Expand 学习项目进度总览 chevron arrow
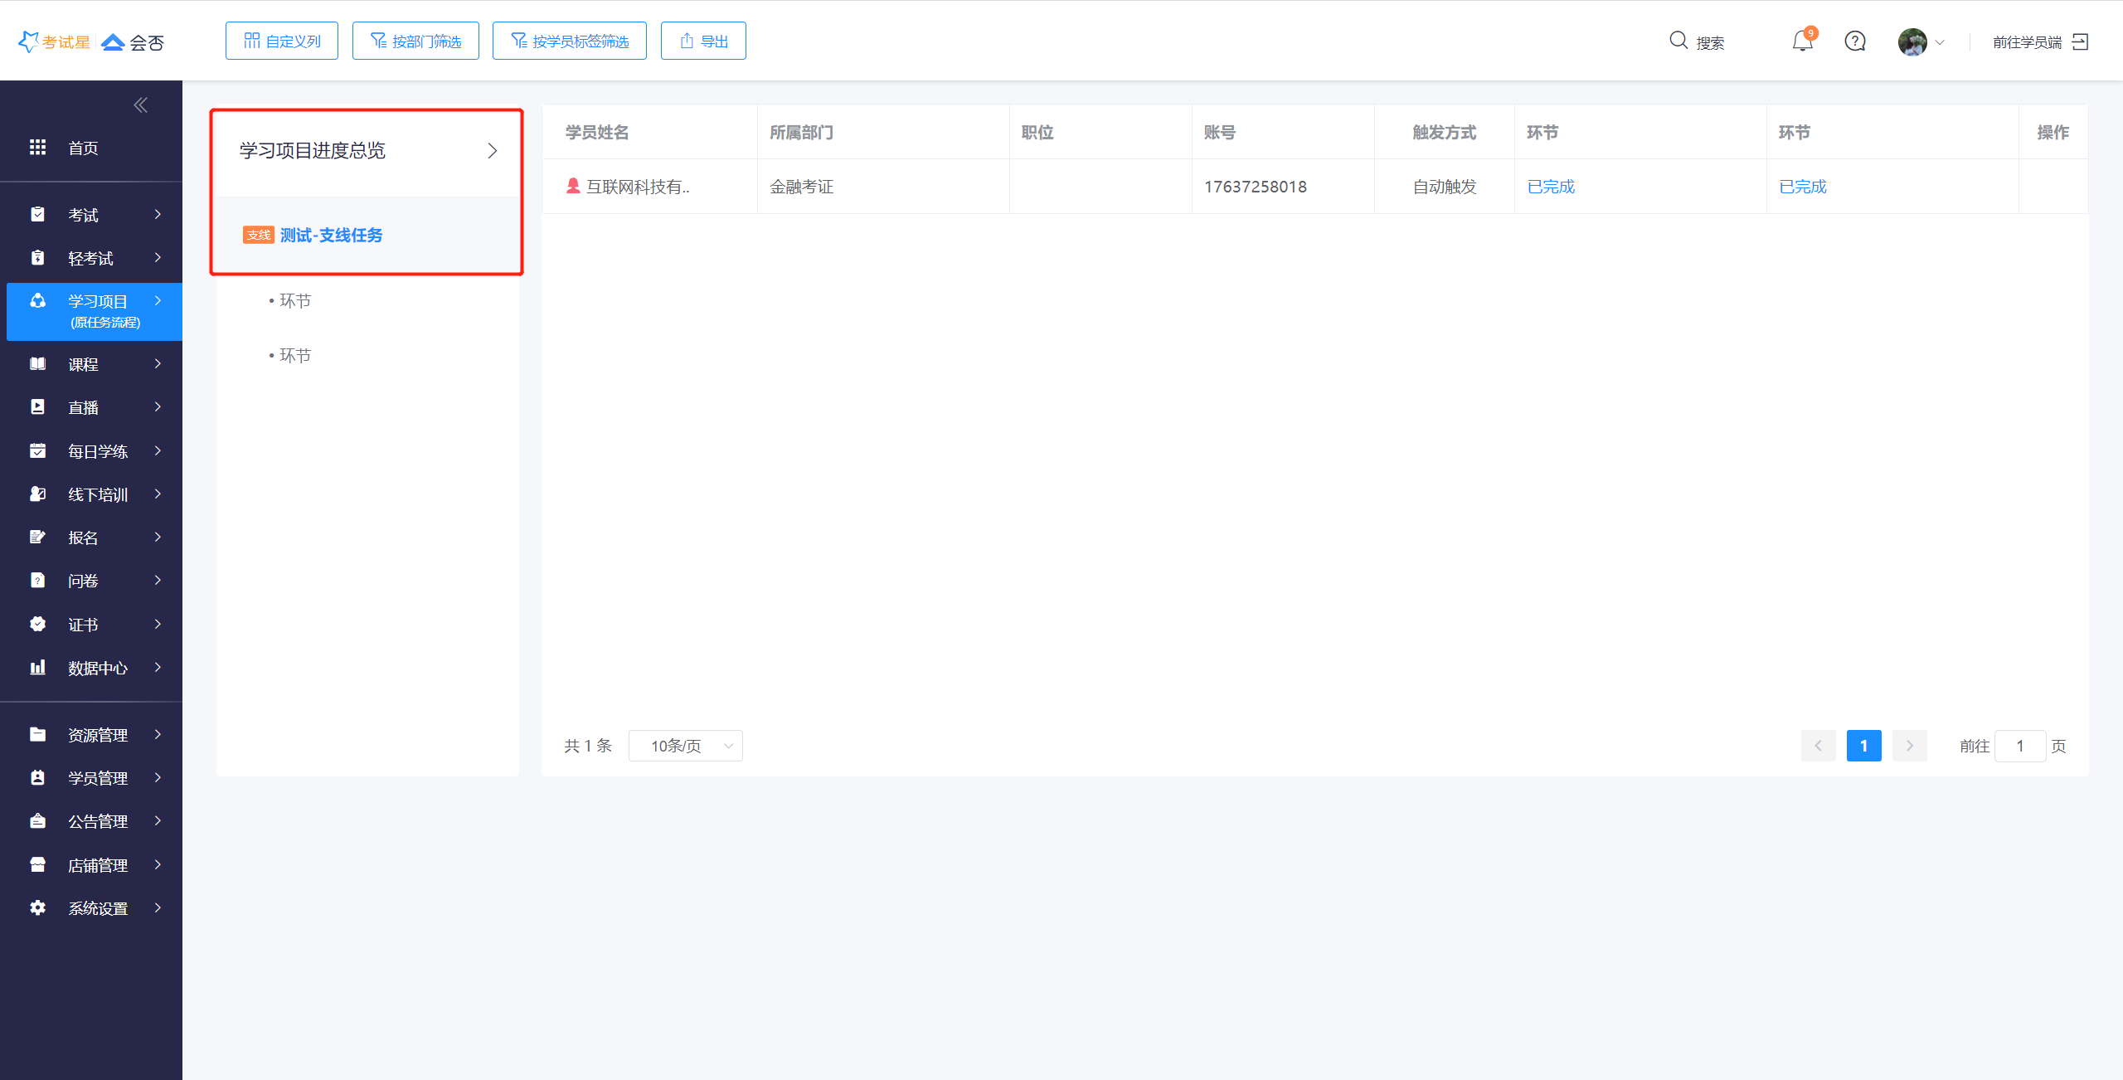 click(x=492, y=151)
